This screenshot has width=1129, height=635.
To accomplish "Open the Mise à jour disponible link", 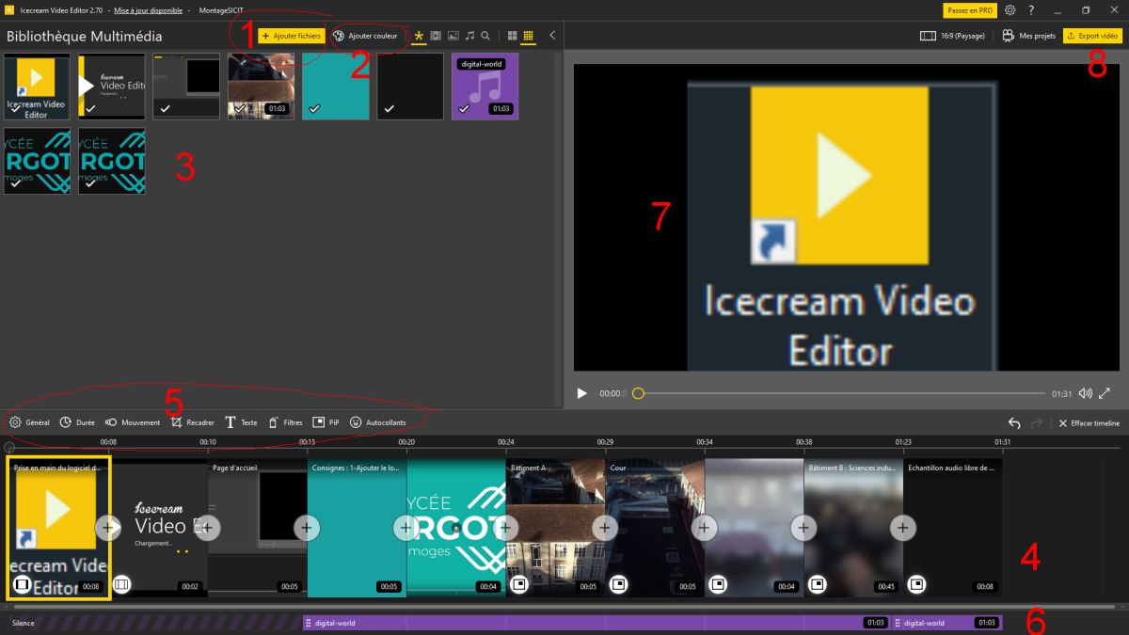I will coord(149,9).
